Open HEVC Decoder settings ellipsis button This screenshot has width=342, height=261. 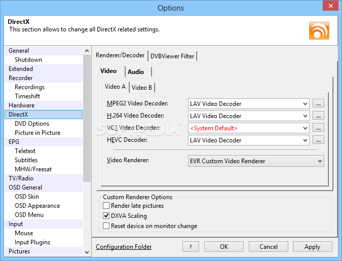pyautogui.click(x=318, y=140)
